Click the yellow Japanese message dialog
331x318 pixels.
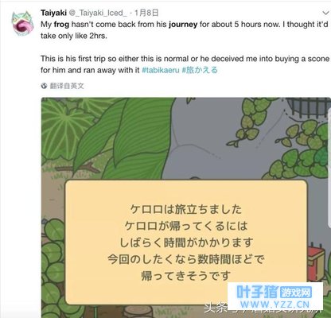(186, 242)
